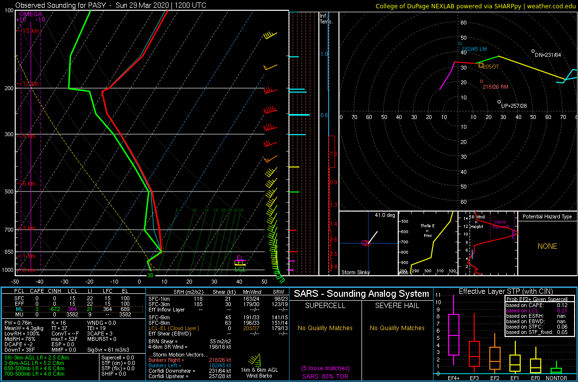Click the EF2 orange box plot
Image resolution: width=578 pixels, height=382 pixels.
tap(495, 353)
